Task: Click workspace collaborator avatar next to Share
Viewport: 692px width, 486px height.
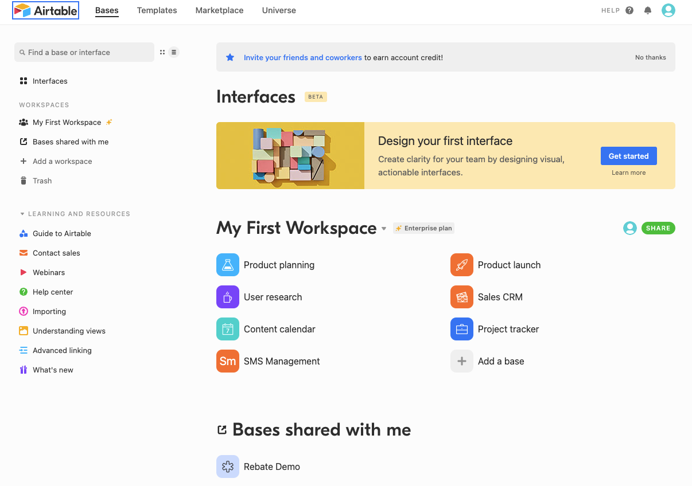Action: (630, 228)
